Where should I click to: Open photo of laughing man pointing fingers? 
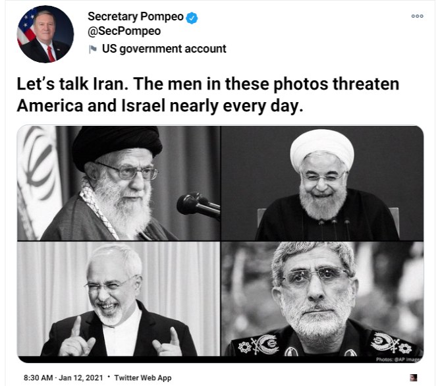pyautogui.click(x=119, y=299)
